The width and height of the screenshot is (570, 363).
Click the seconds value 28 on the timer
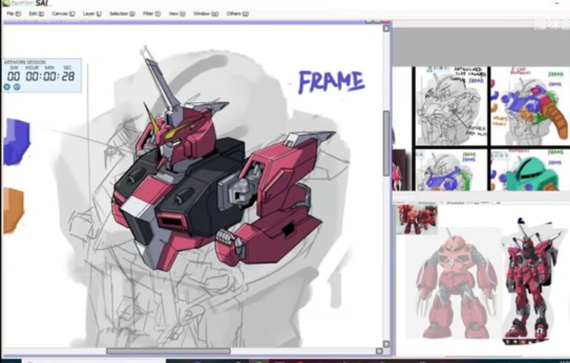pyautogui.click(x=68, y=76)
